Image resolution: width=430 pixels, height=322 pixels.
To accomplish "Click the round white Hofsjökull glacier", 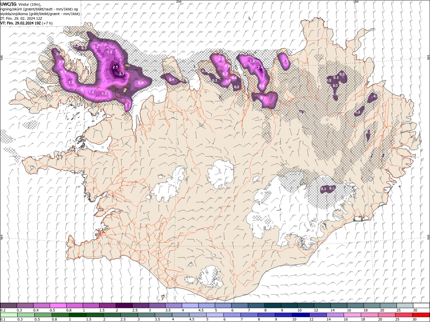I will coord(221,174).
